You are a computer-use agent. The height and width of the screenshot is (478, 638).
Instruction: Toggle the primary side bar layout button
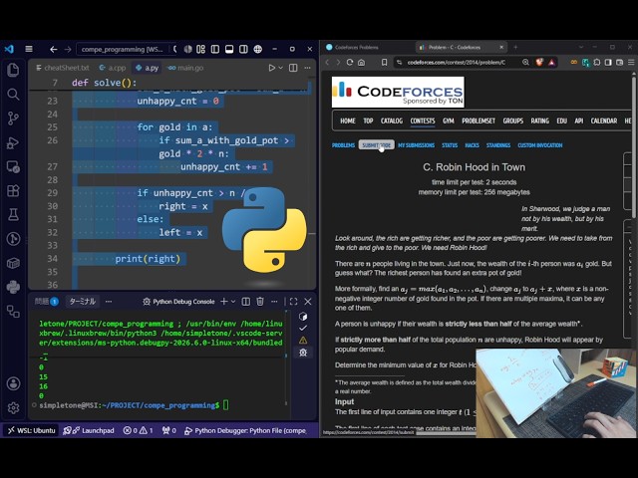click(215, 49)
